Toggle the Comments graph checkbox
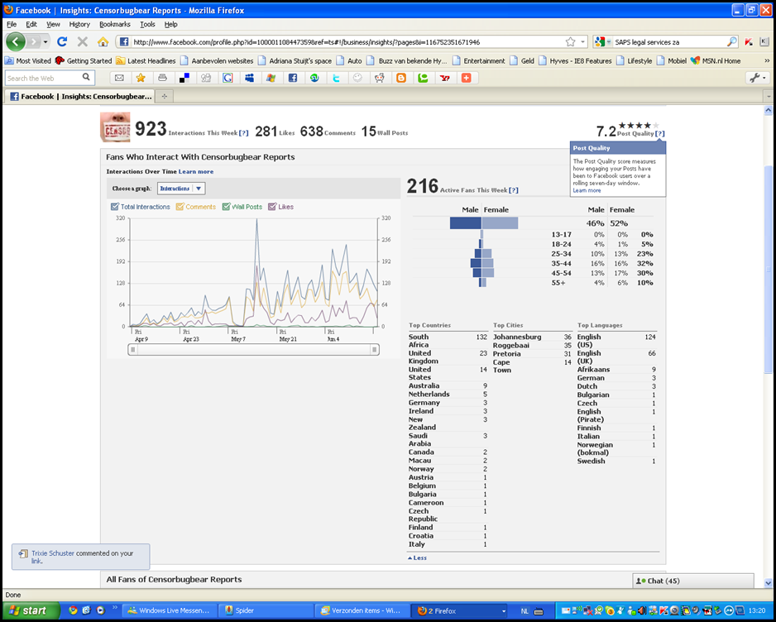 (x=180, y=207)
